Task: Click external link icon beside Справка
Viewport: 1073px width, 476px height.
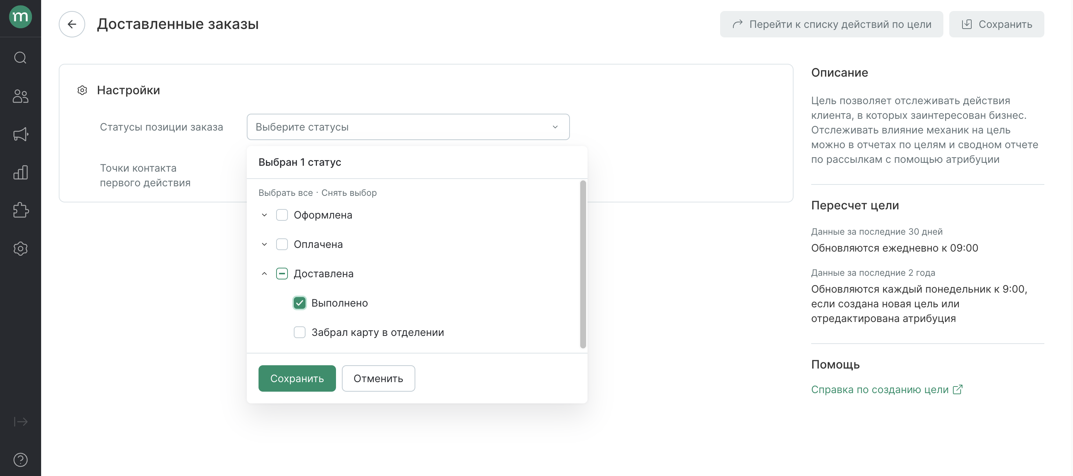Action: tap(958, 389)
